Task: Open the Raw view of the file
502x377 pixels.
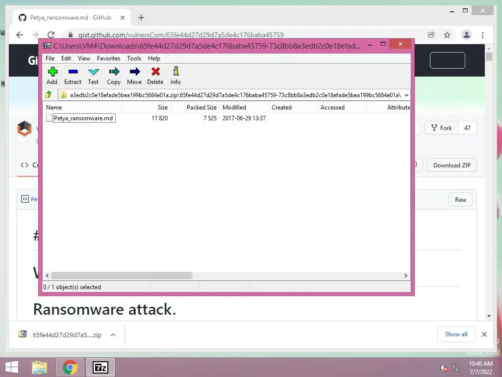Action: [460, 199]
